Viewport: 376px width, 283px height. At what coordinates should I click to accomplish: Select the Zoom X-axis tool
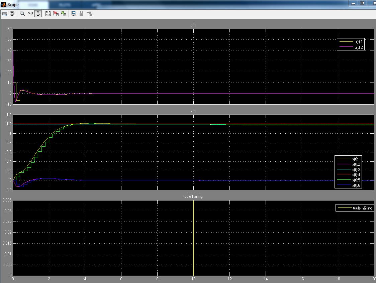coord(30,14)
